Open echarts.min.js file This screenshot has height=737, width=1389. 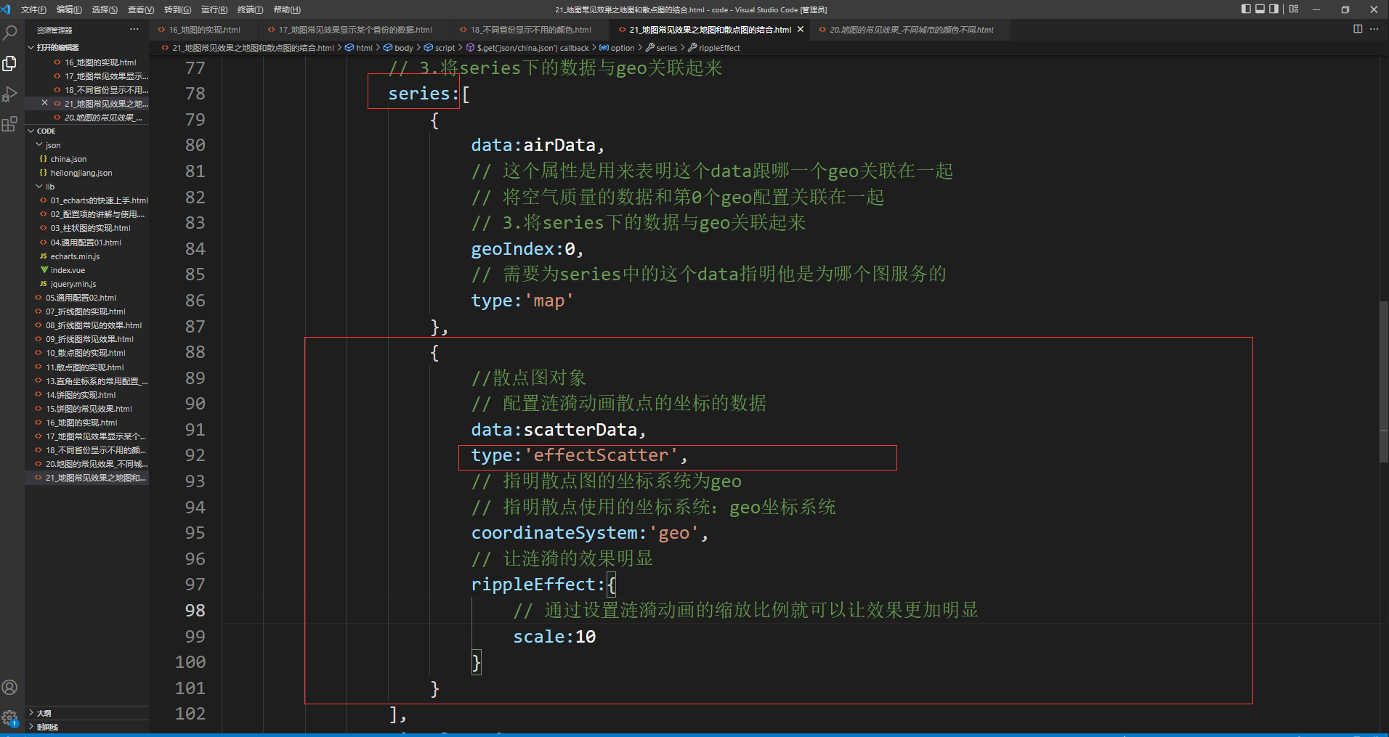(x=75, y=256)
